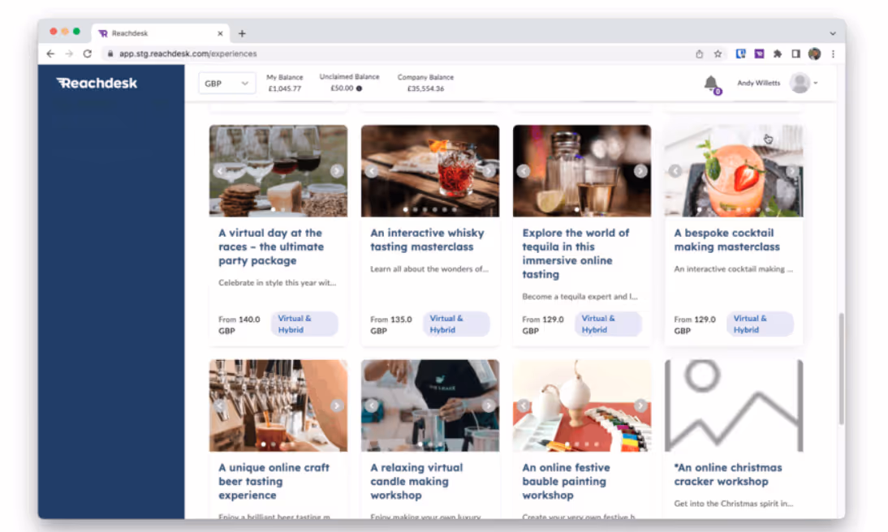Open 'An online christmas cracker workshop' title
The image size is (888, 532).
click(x=728, y=475)
